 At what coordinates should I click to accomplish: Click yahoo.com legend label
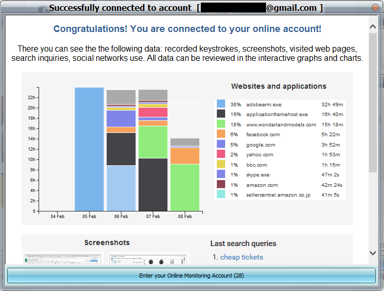(260, 155)
